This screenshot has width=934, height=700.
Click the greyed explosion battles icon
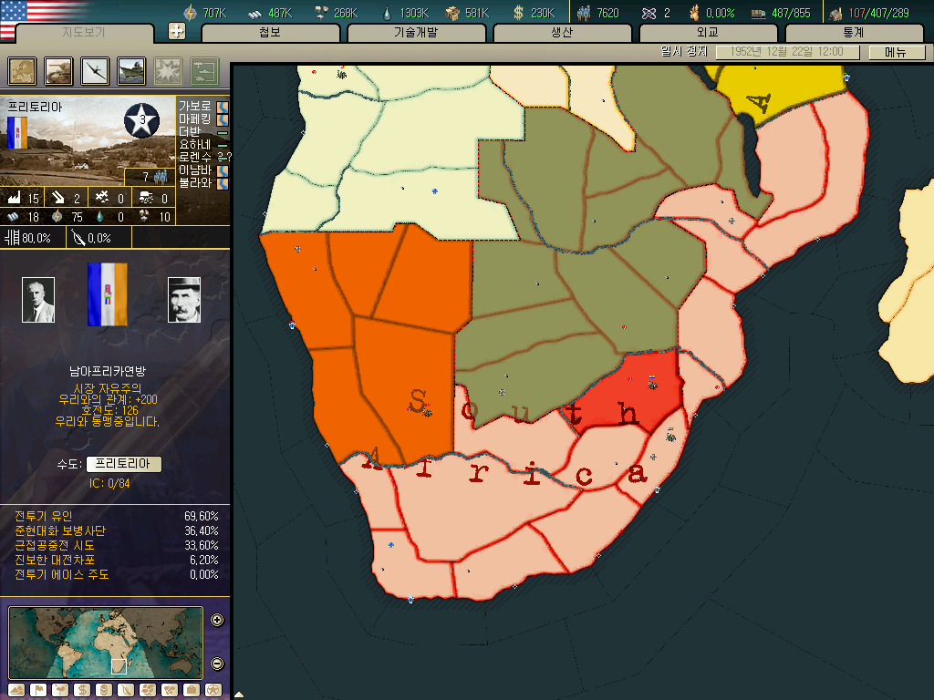tap(168, 71)
